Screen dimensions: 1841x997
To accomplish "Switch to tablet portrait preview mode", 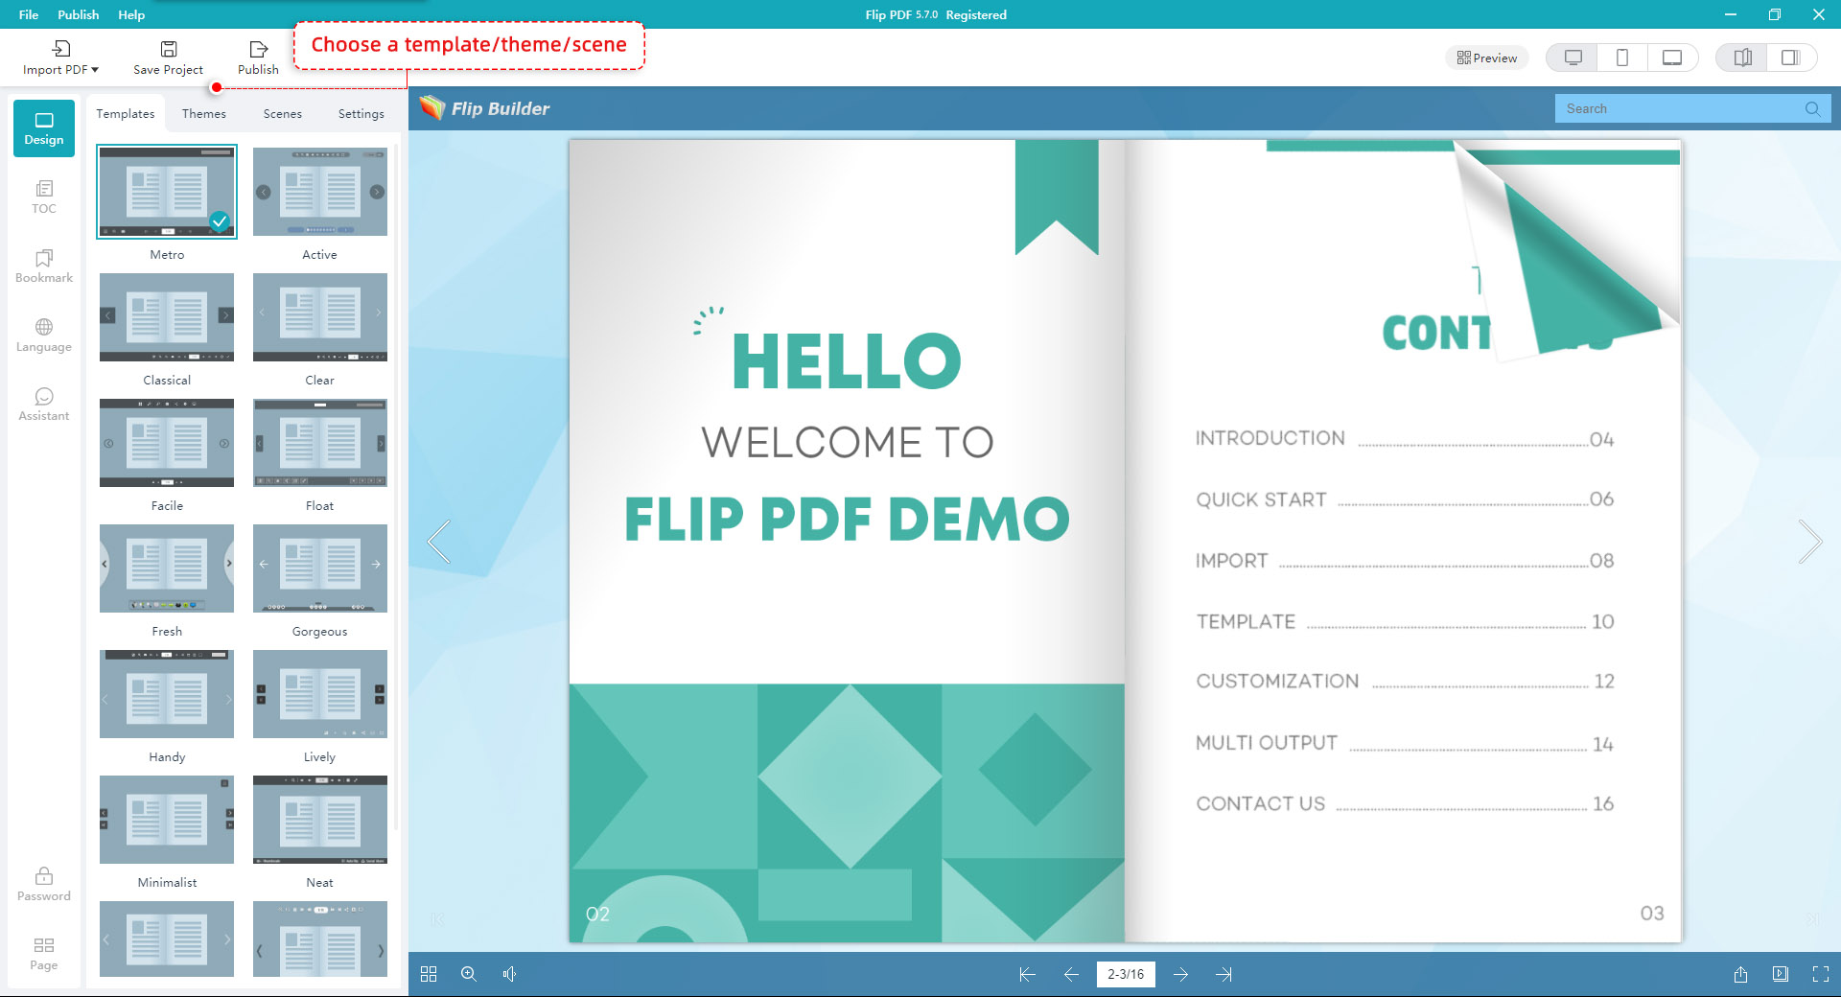I will [1621, 58].
